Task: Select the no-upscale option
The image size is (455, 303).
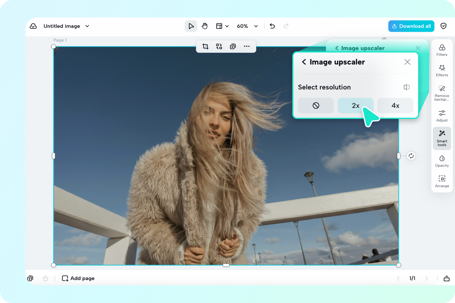Action: point(316,106)
